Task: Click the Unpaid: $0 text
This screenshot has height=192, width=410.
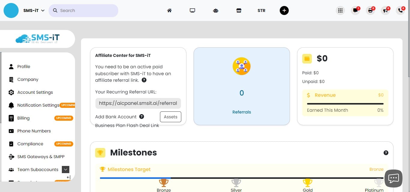Action: pos(313,81)
